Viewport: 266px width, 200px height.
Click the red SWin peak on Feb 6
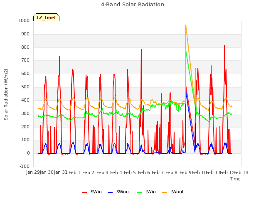141,49
